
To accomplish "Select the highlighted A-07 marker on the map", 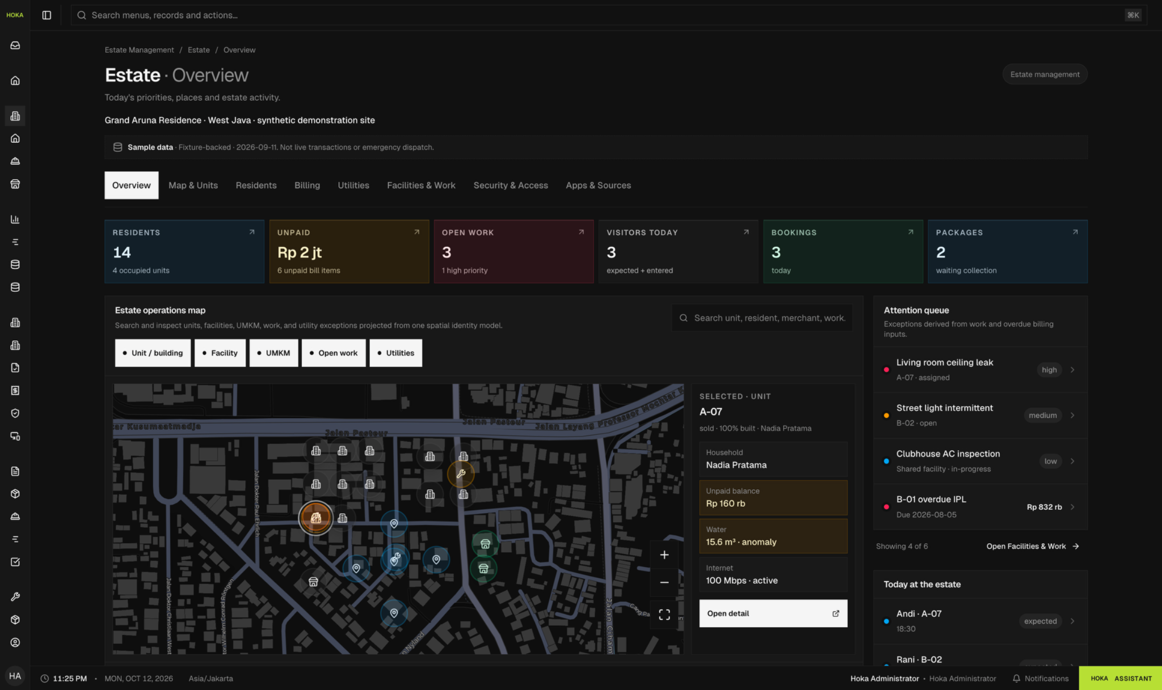I will click(x=315, y=518).
